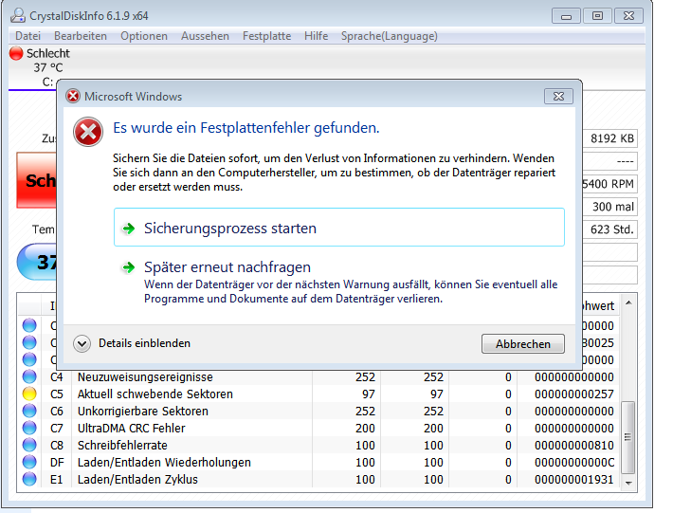691x513 pixels.
Task: Click the 8192 KB buffer size field
Action: [x=609, y=138]
